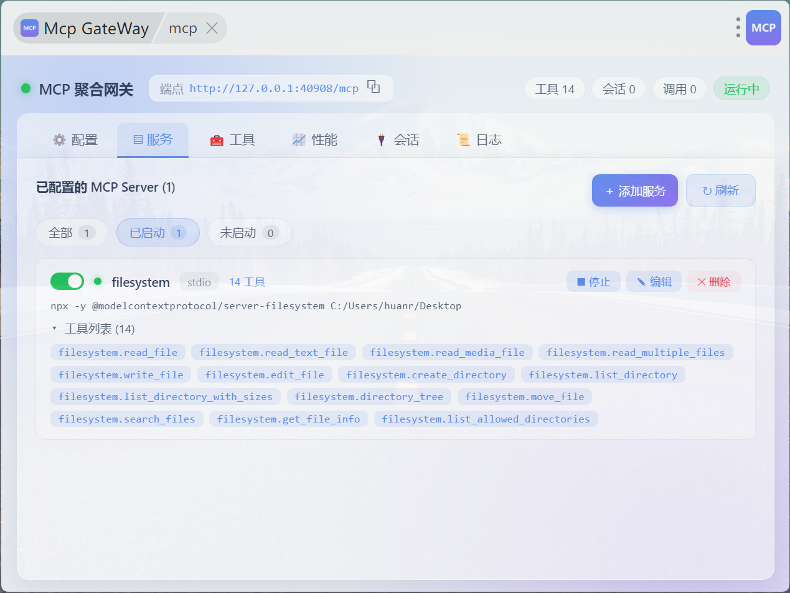Click the 14 工具 link on filesystem
790x593 pixels.
[x=247, y=282]
